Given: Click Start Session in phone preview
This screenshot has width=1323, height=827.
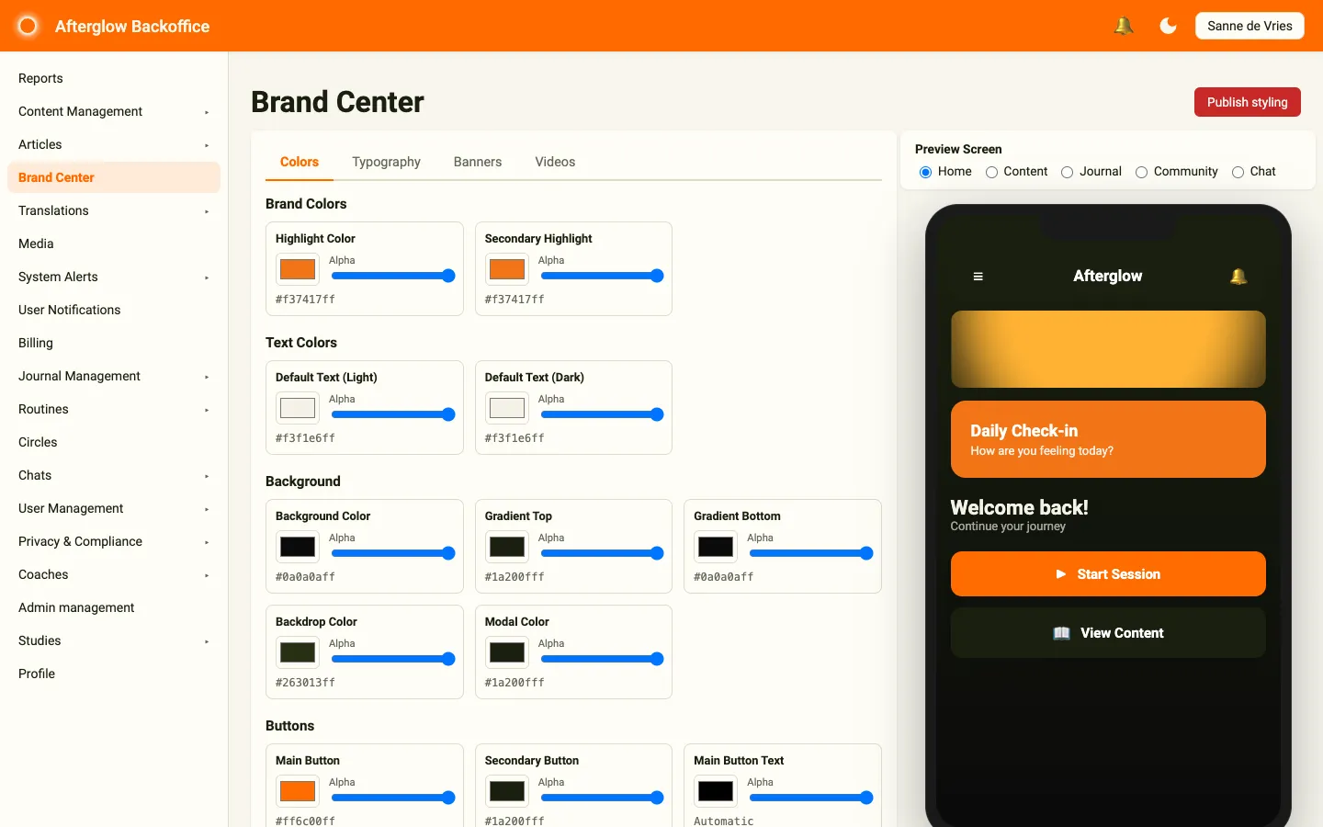Looking at the screenshot, I should click(1108, 574).
